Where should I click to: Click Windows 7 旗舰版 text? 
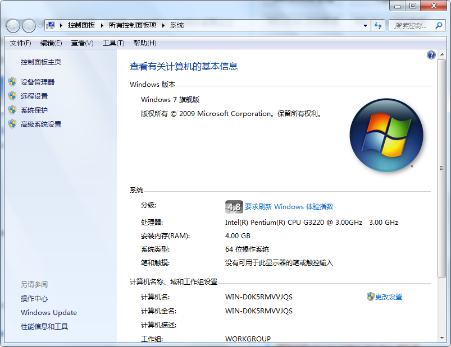[170, 100]
